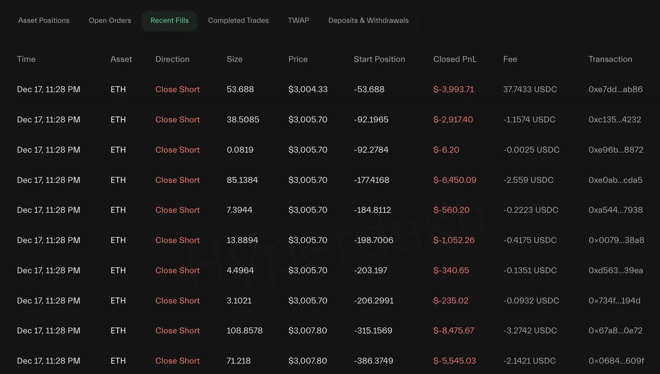Open the TWAP tab

(298, 20)
